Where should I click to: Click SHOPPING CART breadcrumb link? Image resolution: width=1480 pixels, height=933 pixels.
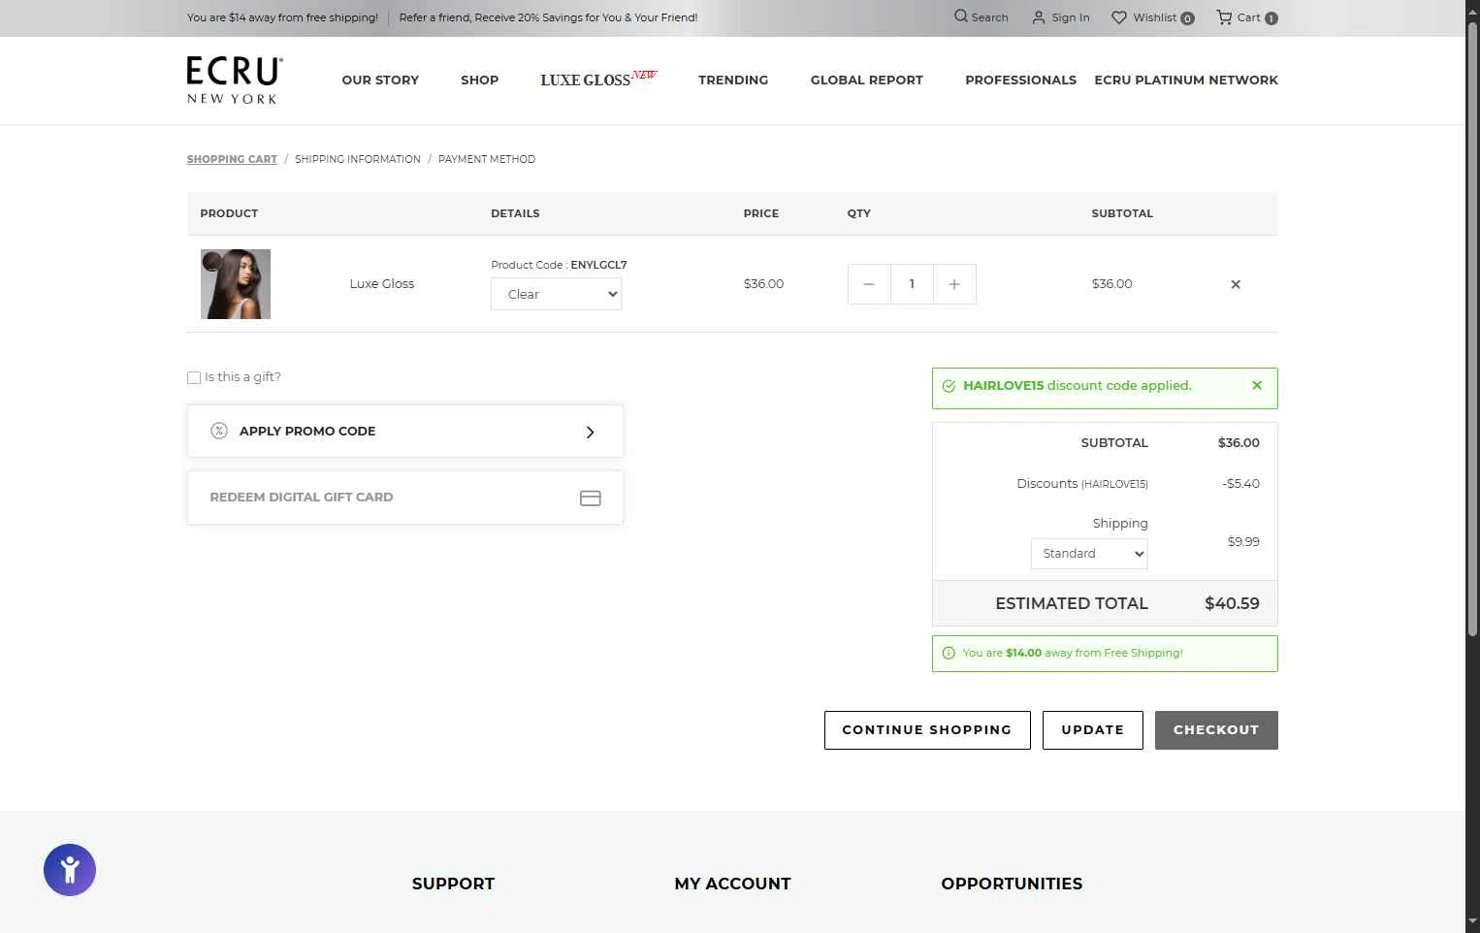point(232,159)
